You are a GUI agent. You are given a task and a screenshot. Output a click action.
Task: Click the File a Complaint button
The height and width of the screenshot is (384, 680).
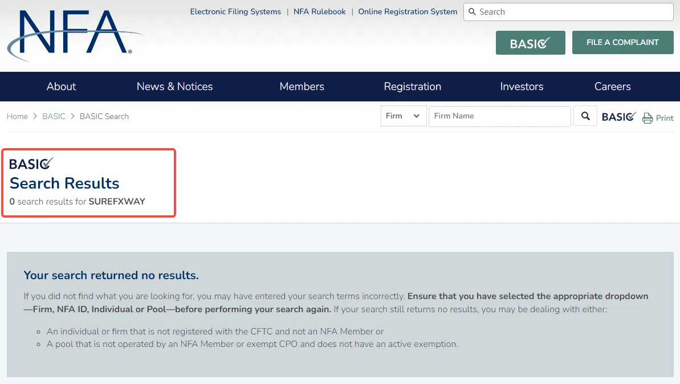(x=623, y=43)
